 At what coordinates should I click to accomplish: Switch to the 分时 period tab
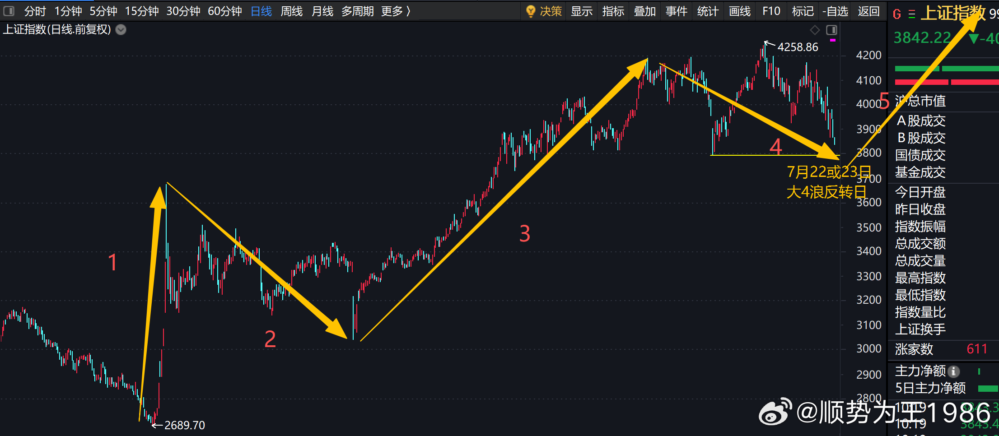pyautogui.click(x=35, y=11)
